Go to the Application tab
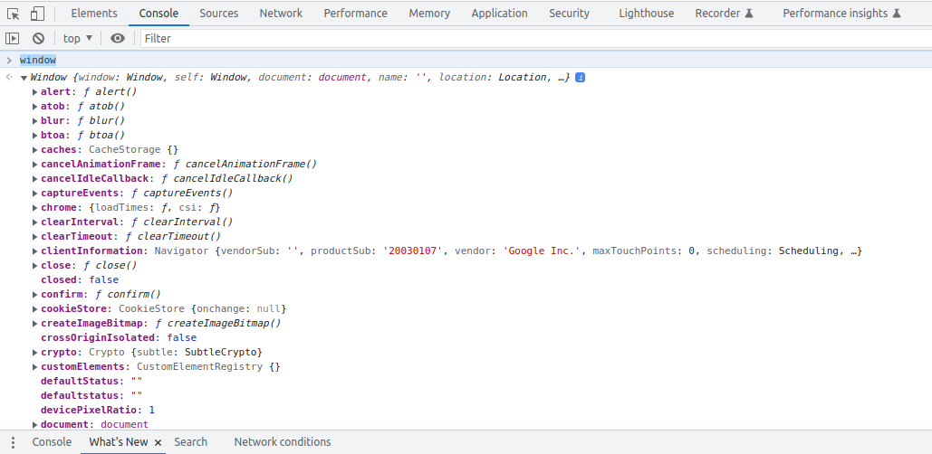 (499, 13)
